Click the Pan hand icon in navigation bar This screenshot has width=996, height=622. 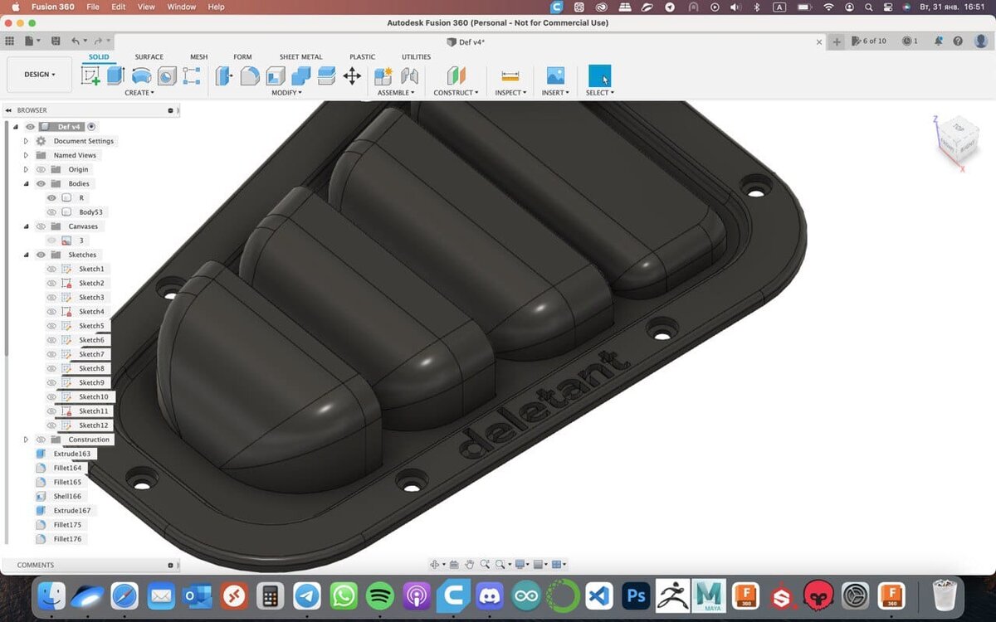[x=469, y=564]
